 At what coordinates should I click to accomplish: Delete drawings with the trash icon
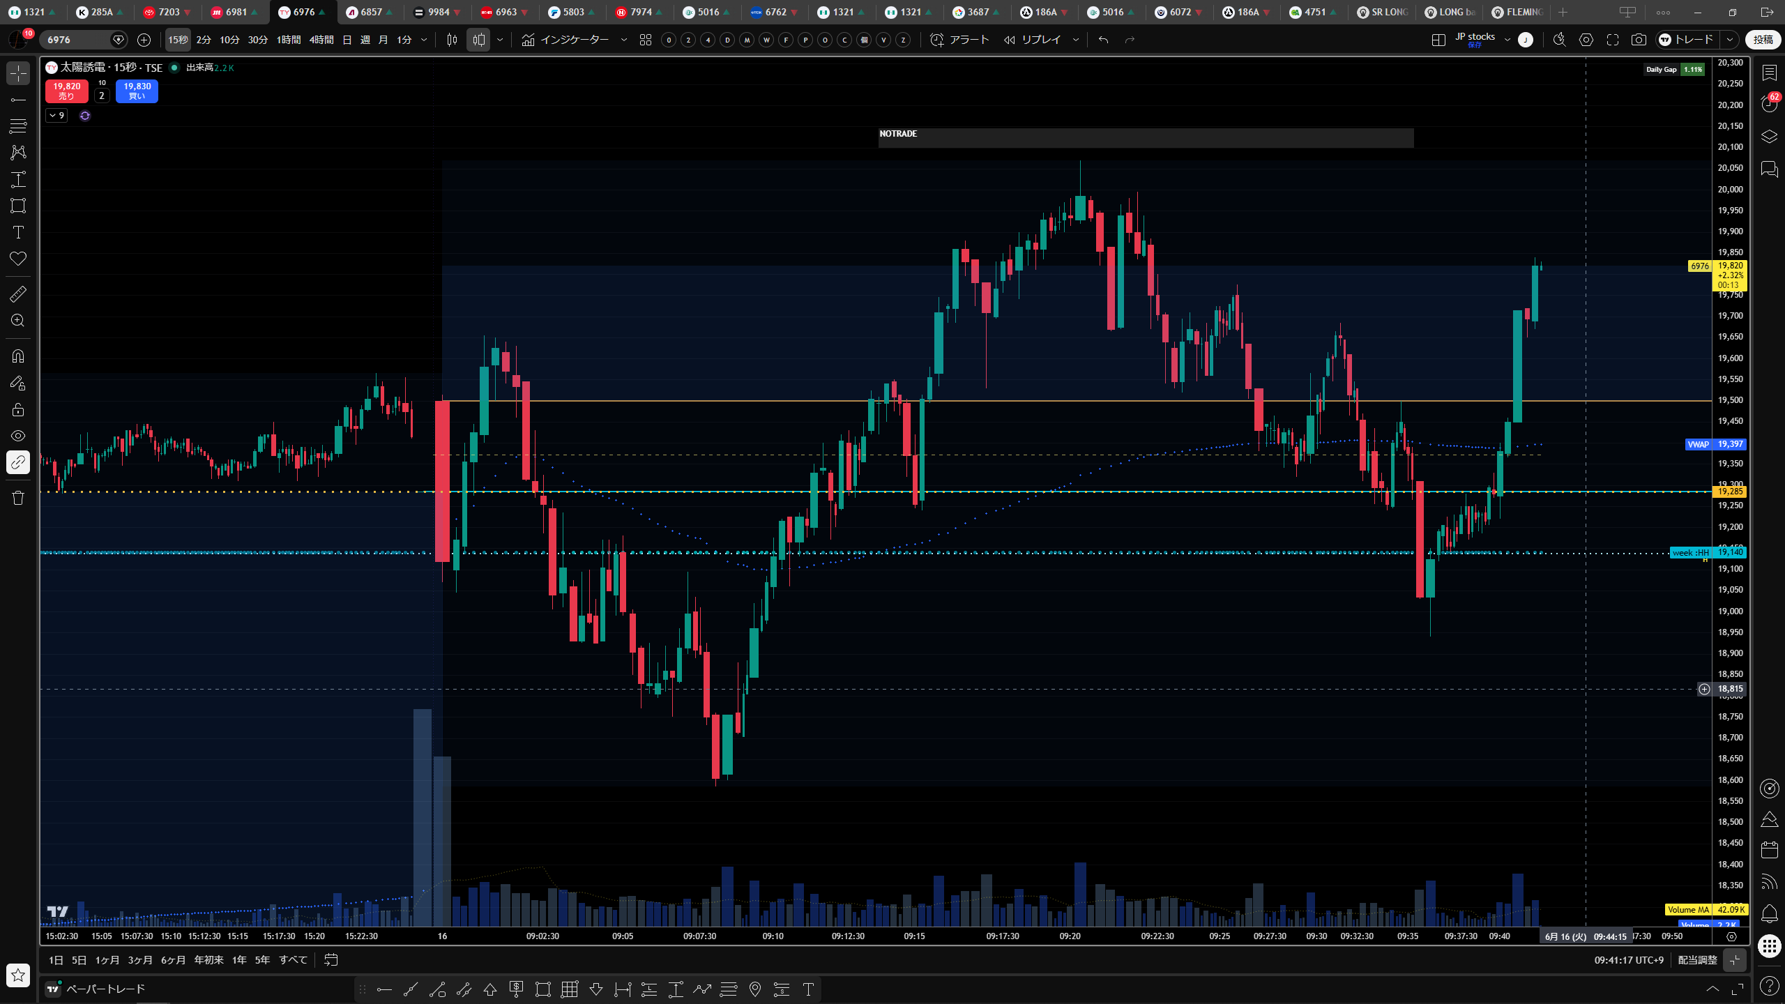click(18, 498)
